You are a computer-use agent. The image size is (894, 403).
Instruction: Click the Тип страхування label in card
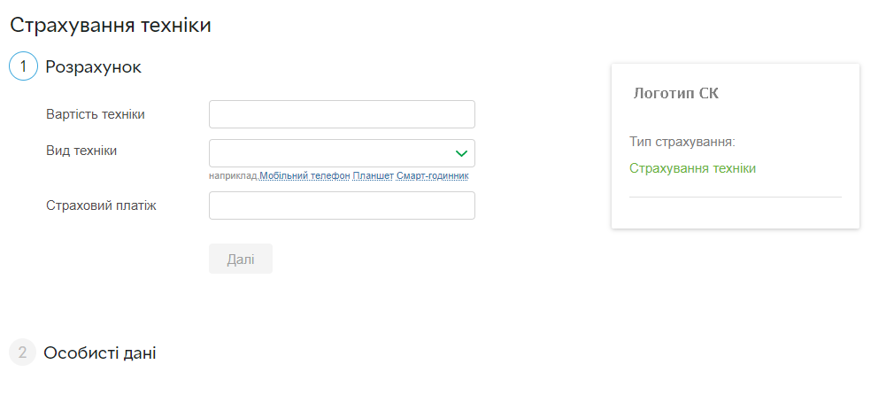[682, 141]
